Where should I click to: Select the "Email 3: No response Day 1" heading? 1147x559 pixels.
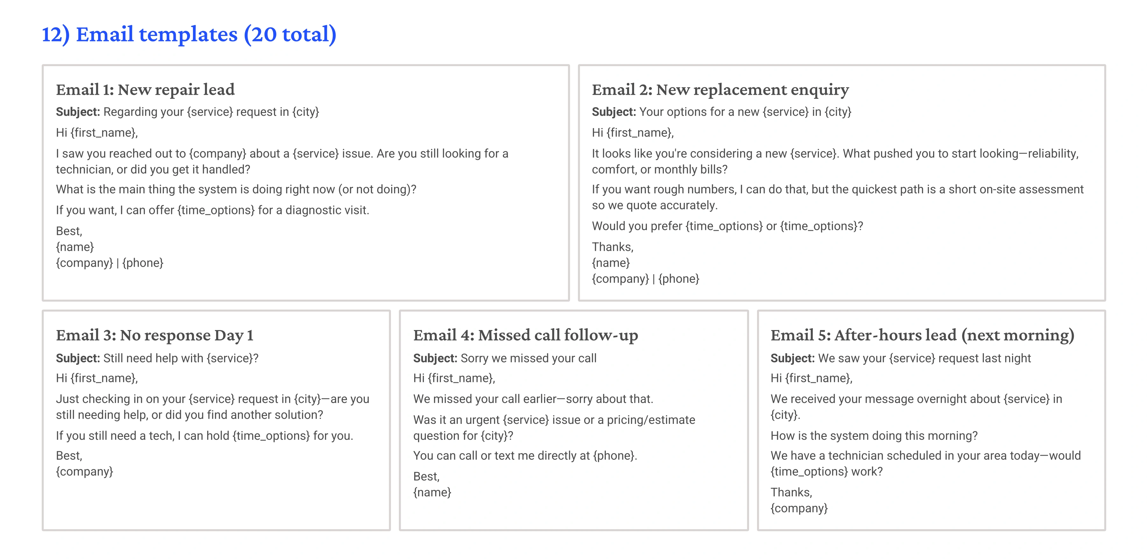[x=154, y=335]
